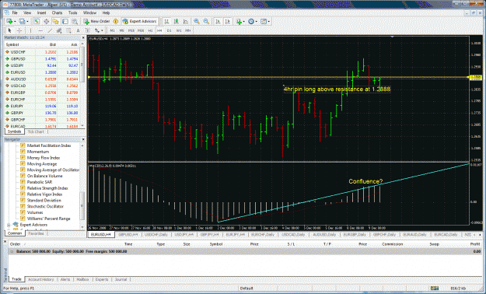Open the New Chart toolbar icon

click(9, 22)
